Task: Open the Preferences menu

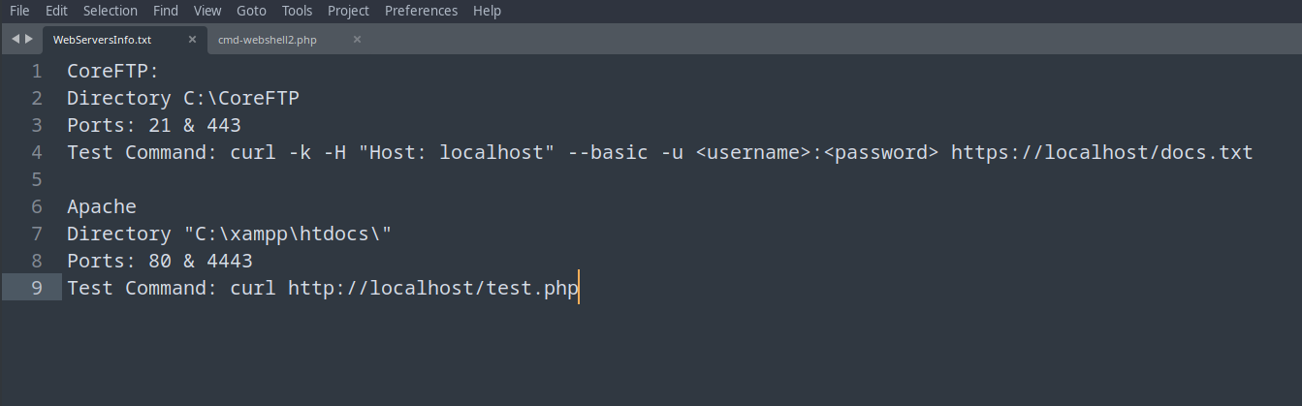Action: point(421,11)
